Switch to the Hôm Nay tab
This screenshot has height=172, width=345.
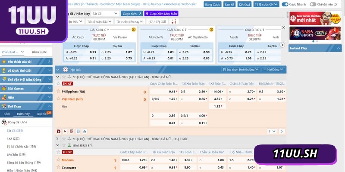(x=23, y=114)
